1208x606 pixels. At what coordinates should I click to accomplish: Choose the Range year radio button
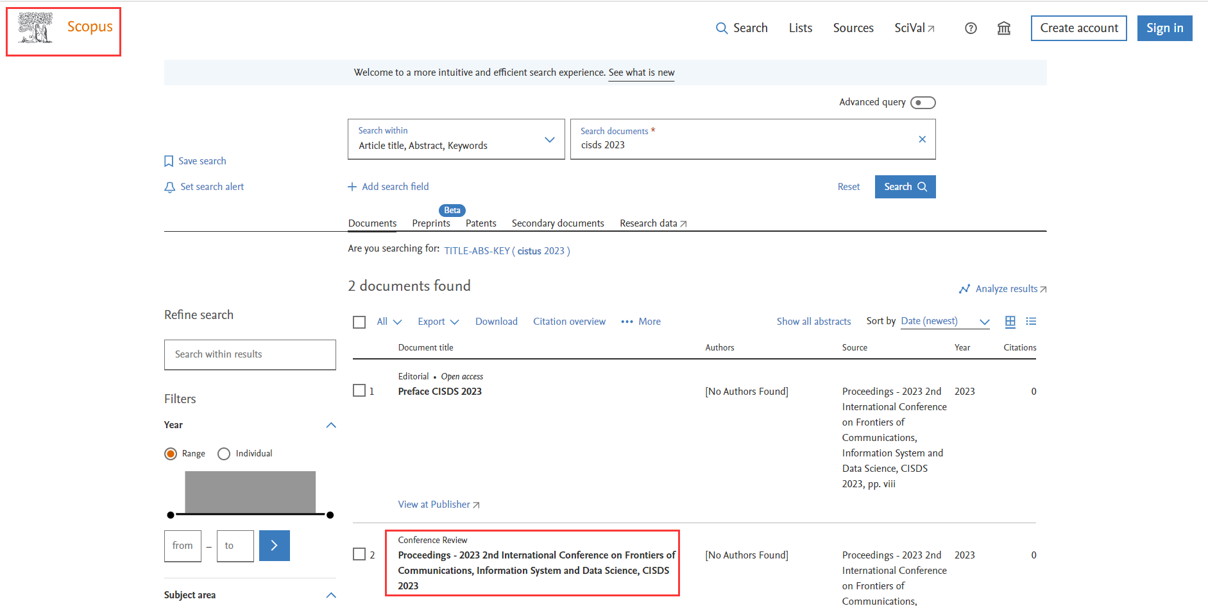(x=171, y=454)
